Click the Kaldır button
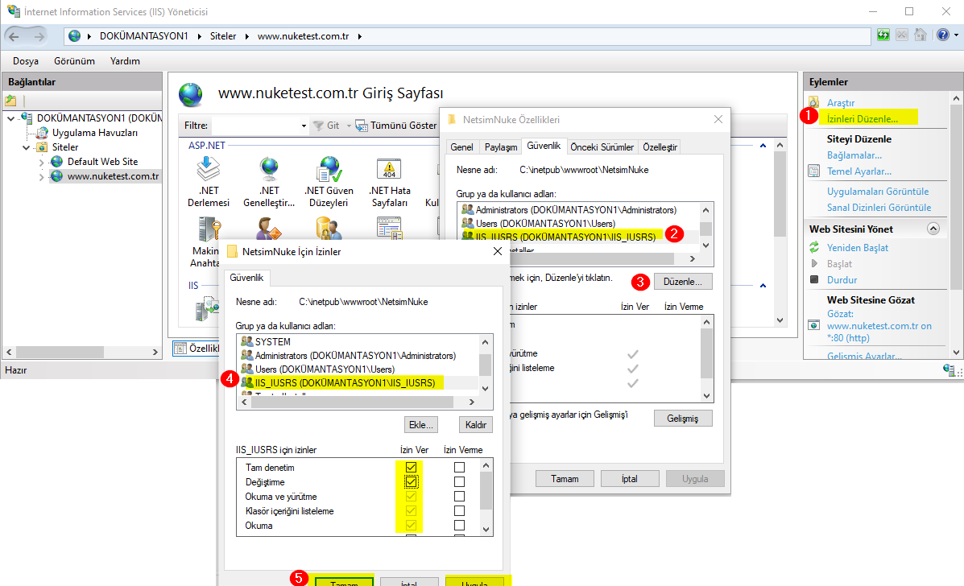Screen dimensions: 964x586 point(476,424)
